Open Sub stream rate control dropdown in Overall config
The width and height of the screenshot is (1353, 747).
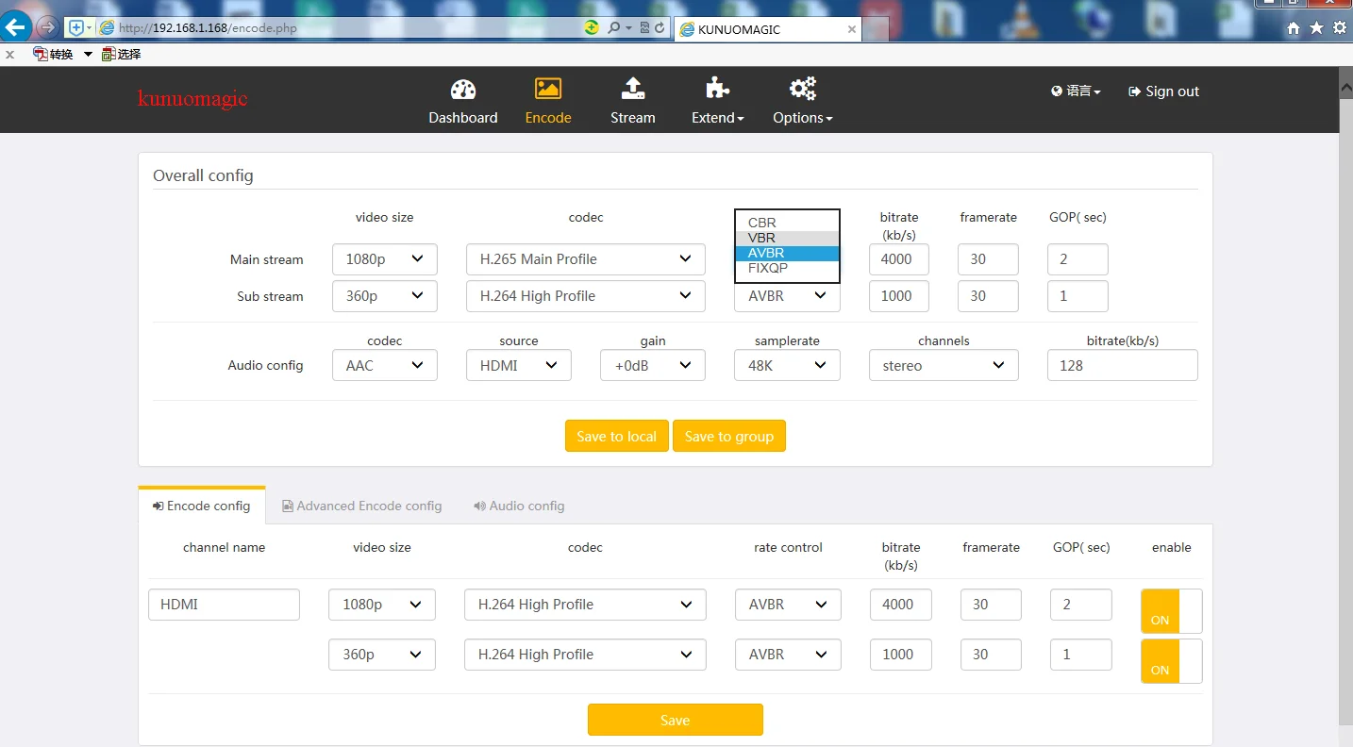coord(787,296)
